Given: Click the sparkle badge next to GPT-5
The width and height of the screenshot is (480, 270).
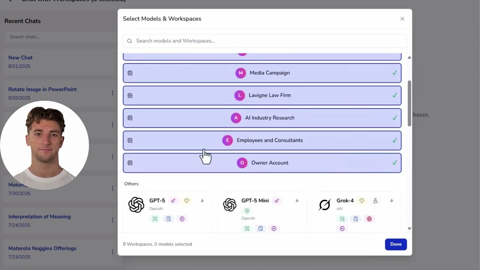Looking at the screenshot, I should [173, 201].
